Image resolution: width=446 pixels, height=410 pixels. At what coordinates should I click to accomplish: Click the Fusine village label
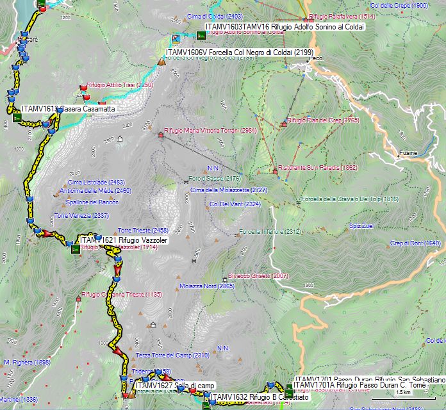click(408, 153)
